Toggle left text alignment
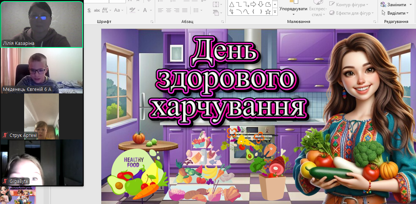The width and height of the screenshot is (416, 204). tap(161, 10)
